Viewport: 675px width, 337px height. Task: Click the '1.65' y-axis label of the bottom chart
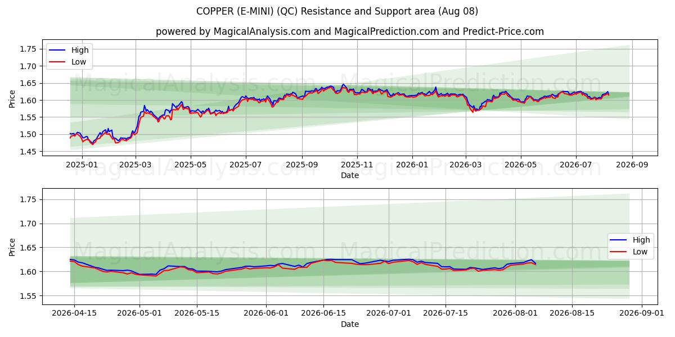tap(29, 248)
